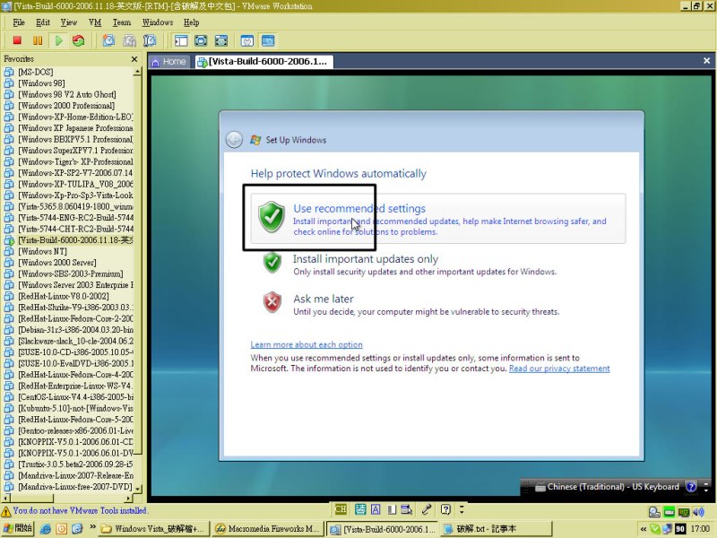Open Learn more about each option link
The image size is (717, 538).
coord(307,344)
